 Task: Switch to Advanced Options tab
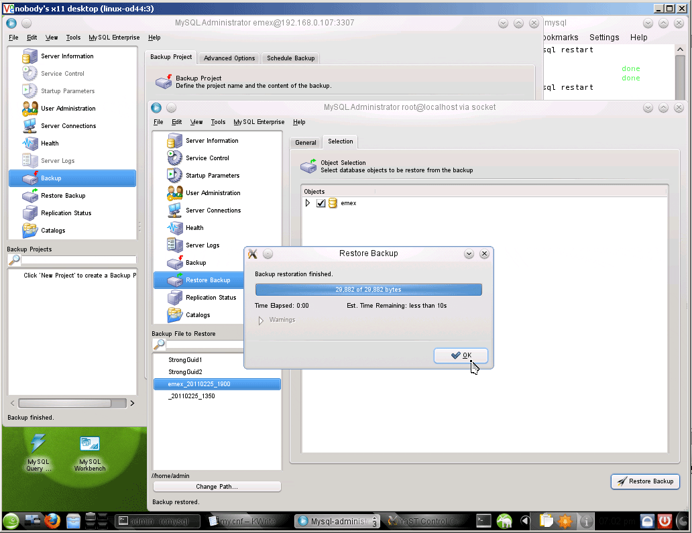[229, 58]
